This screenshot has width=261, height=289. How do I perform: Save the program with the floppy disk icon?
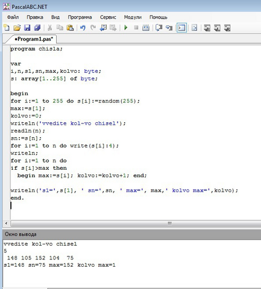tap(27, 28)
